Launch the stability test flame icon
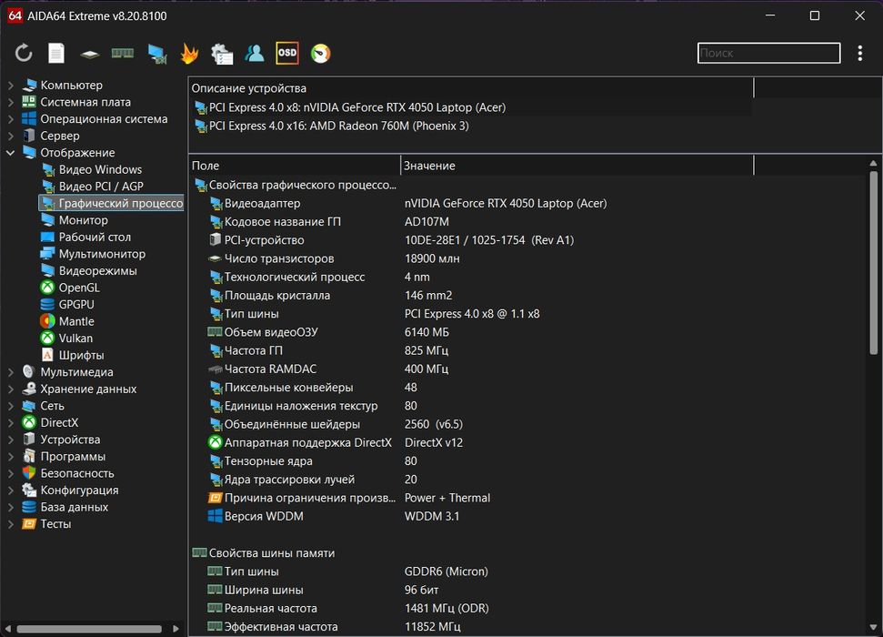This screenshot has height=637, width=883. [x=189, y=54]
